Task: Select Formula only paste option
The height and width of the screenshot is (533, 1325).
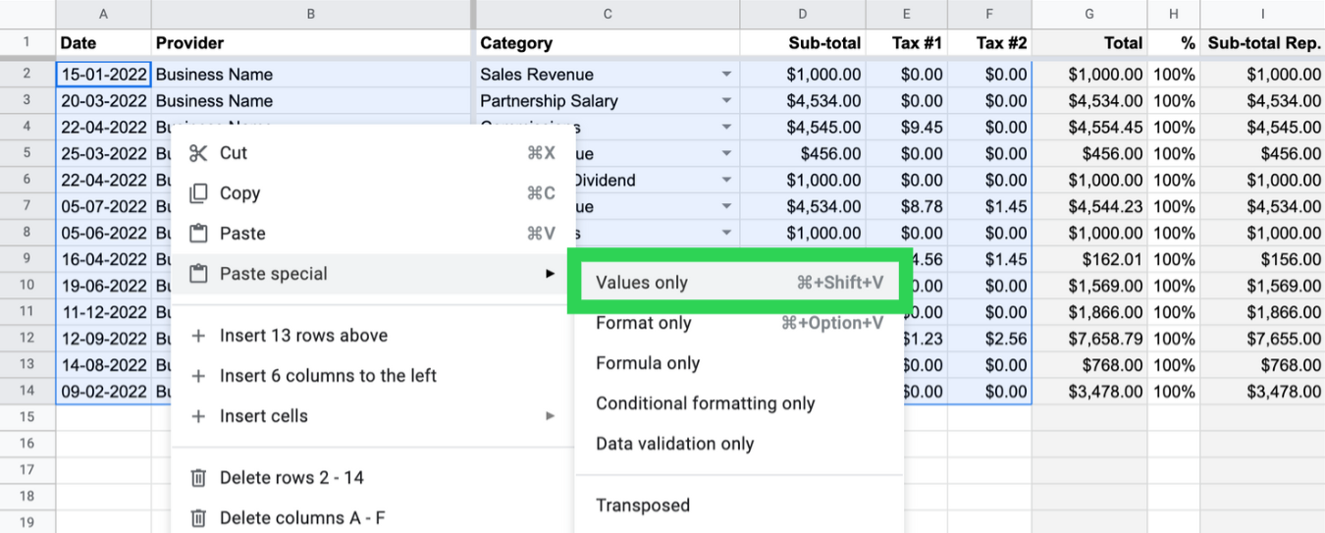Action: pos(647,363)
